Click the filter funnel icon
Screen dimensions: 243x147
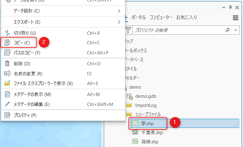[128, 30]
